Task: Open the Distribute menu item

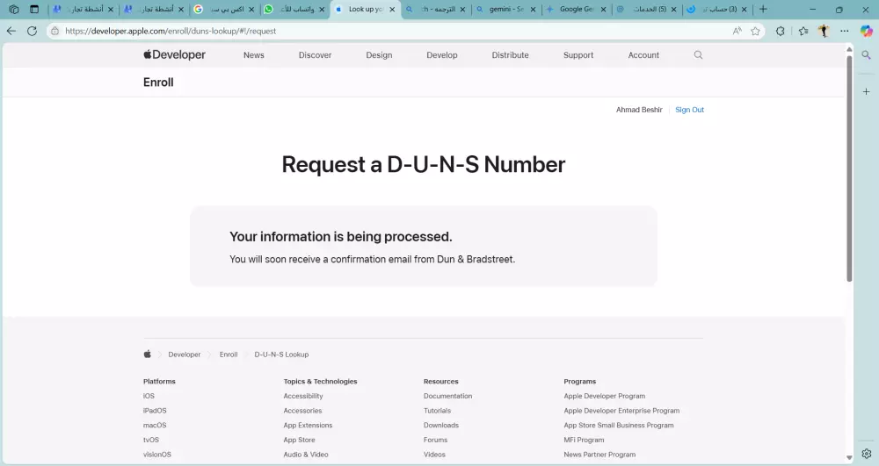Action: coord(510,54)
